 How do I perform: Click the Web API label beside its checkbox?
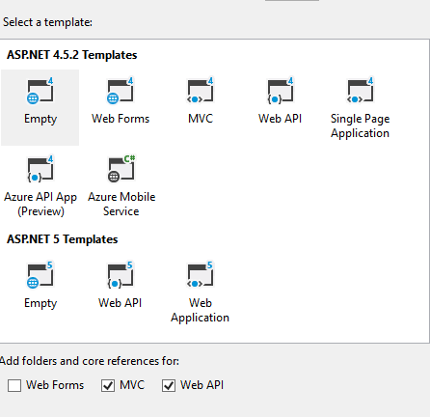coord(202,385)
